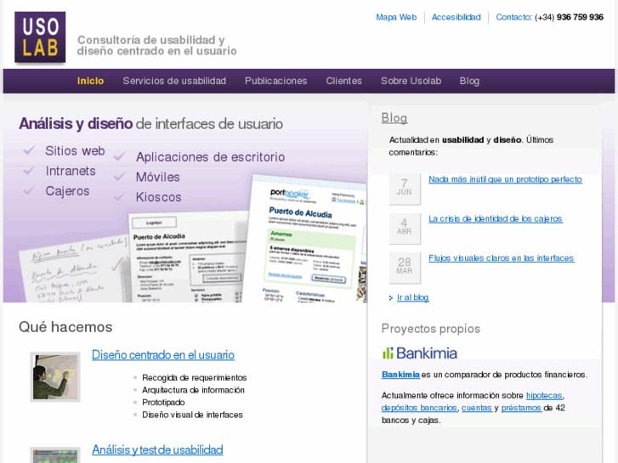Click the 'Intranets' text
The width and height of the screenshot is (618, 463).
71,171
